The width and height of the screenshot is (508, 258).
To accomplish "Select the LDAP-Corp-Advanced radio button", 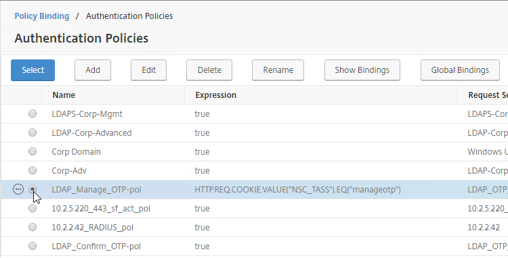I will [33, 132].
